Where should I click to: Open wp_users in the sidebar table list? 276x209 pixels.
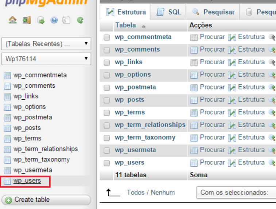tap(27, 181)
